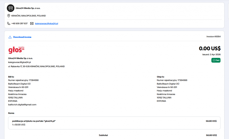Click the download arrow icon
This screenshot has height=139, width=229.
click(10, 37)
